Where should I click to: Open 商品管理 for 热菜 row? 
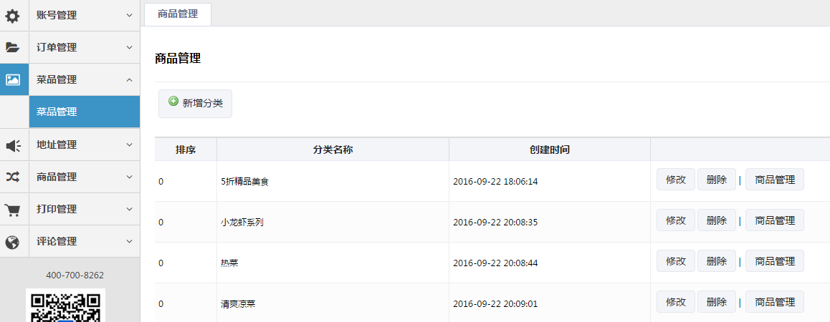pos(775,261)
